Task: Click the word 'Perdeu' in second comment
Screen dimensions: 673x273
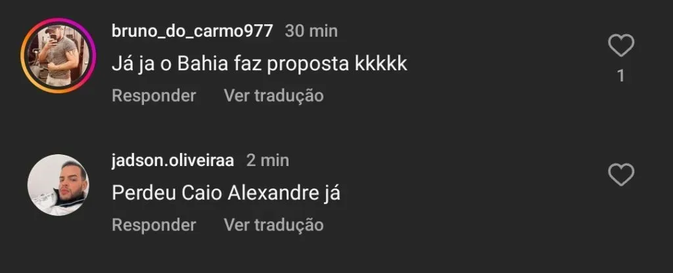Action: click(x=143, y=194)
